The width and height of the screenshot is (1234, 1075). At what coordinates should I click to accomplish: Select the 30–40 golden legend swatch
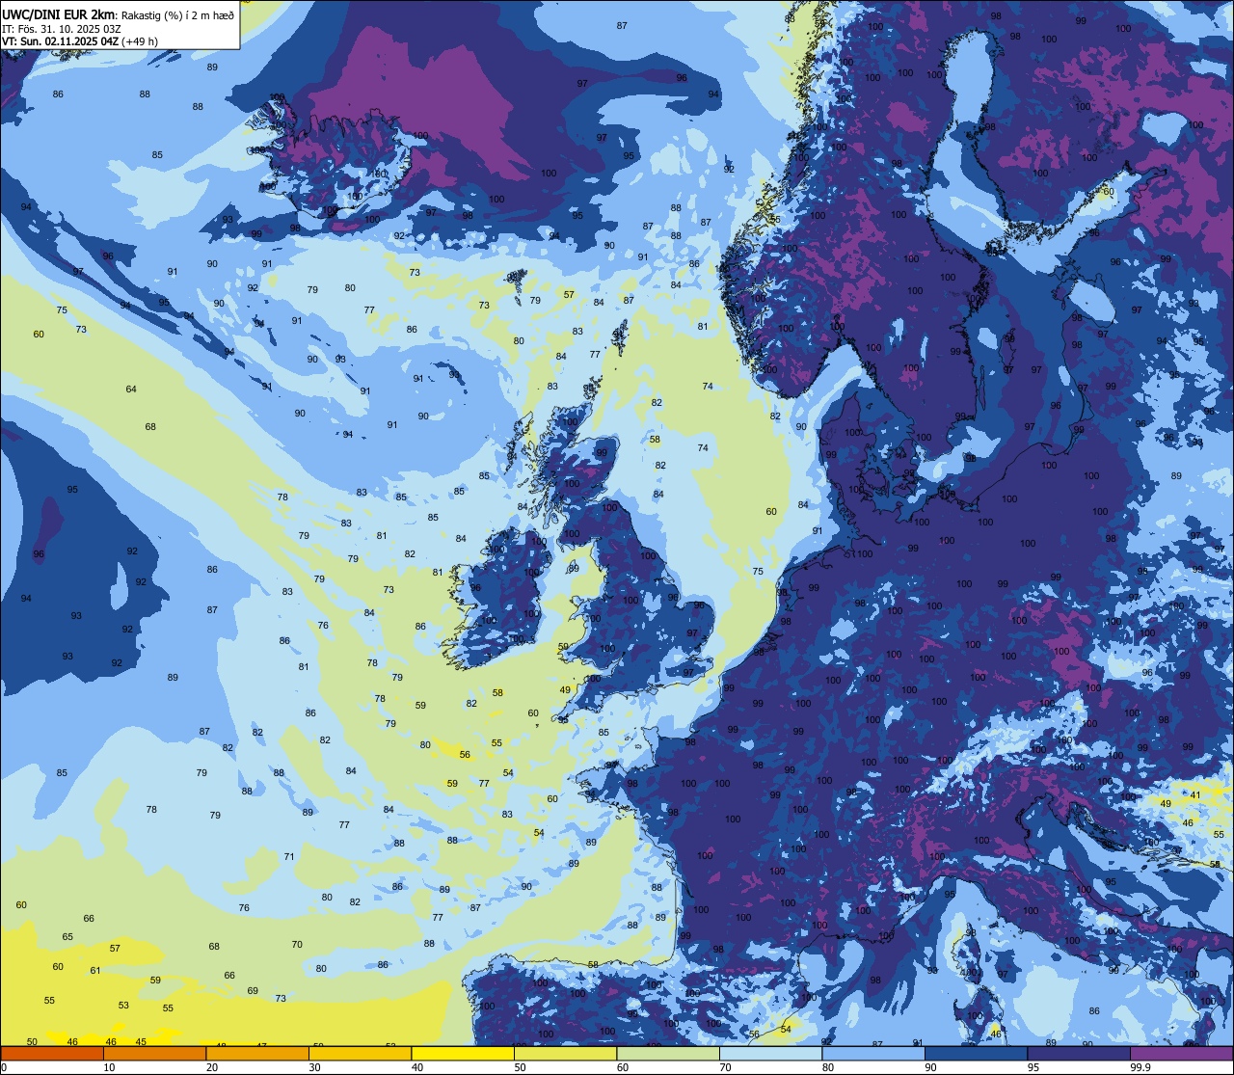[x=360, y=1054]
